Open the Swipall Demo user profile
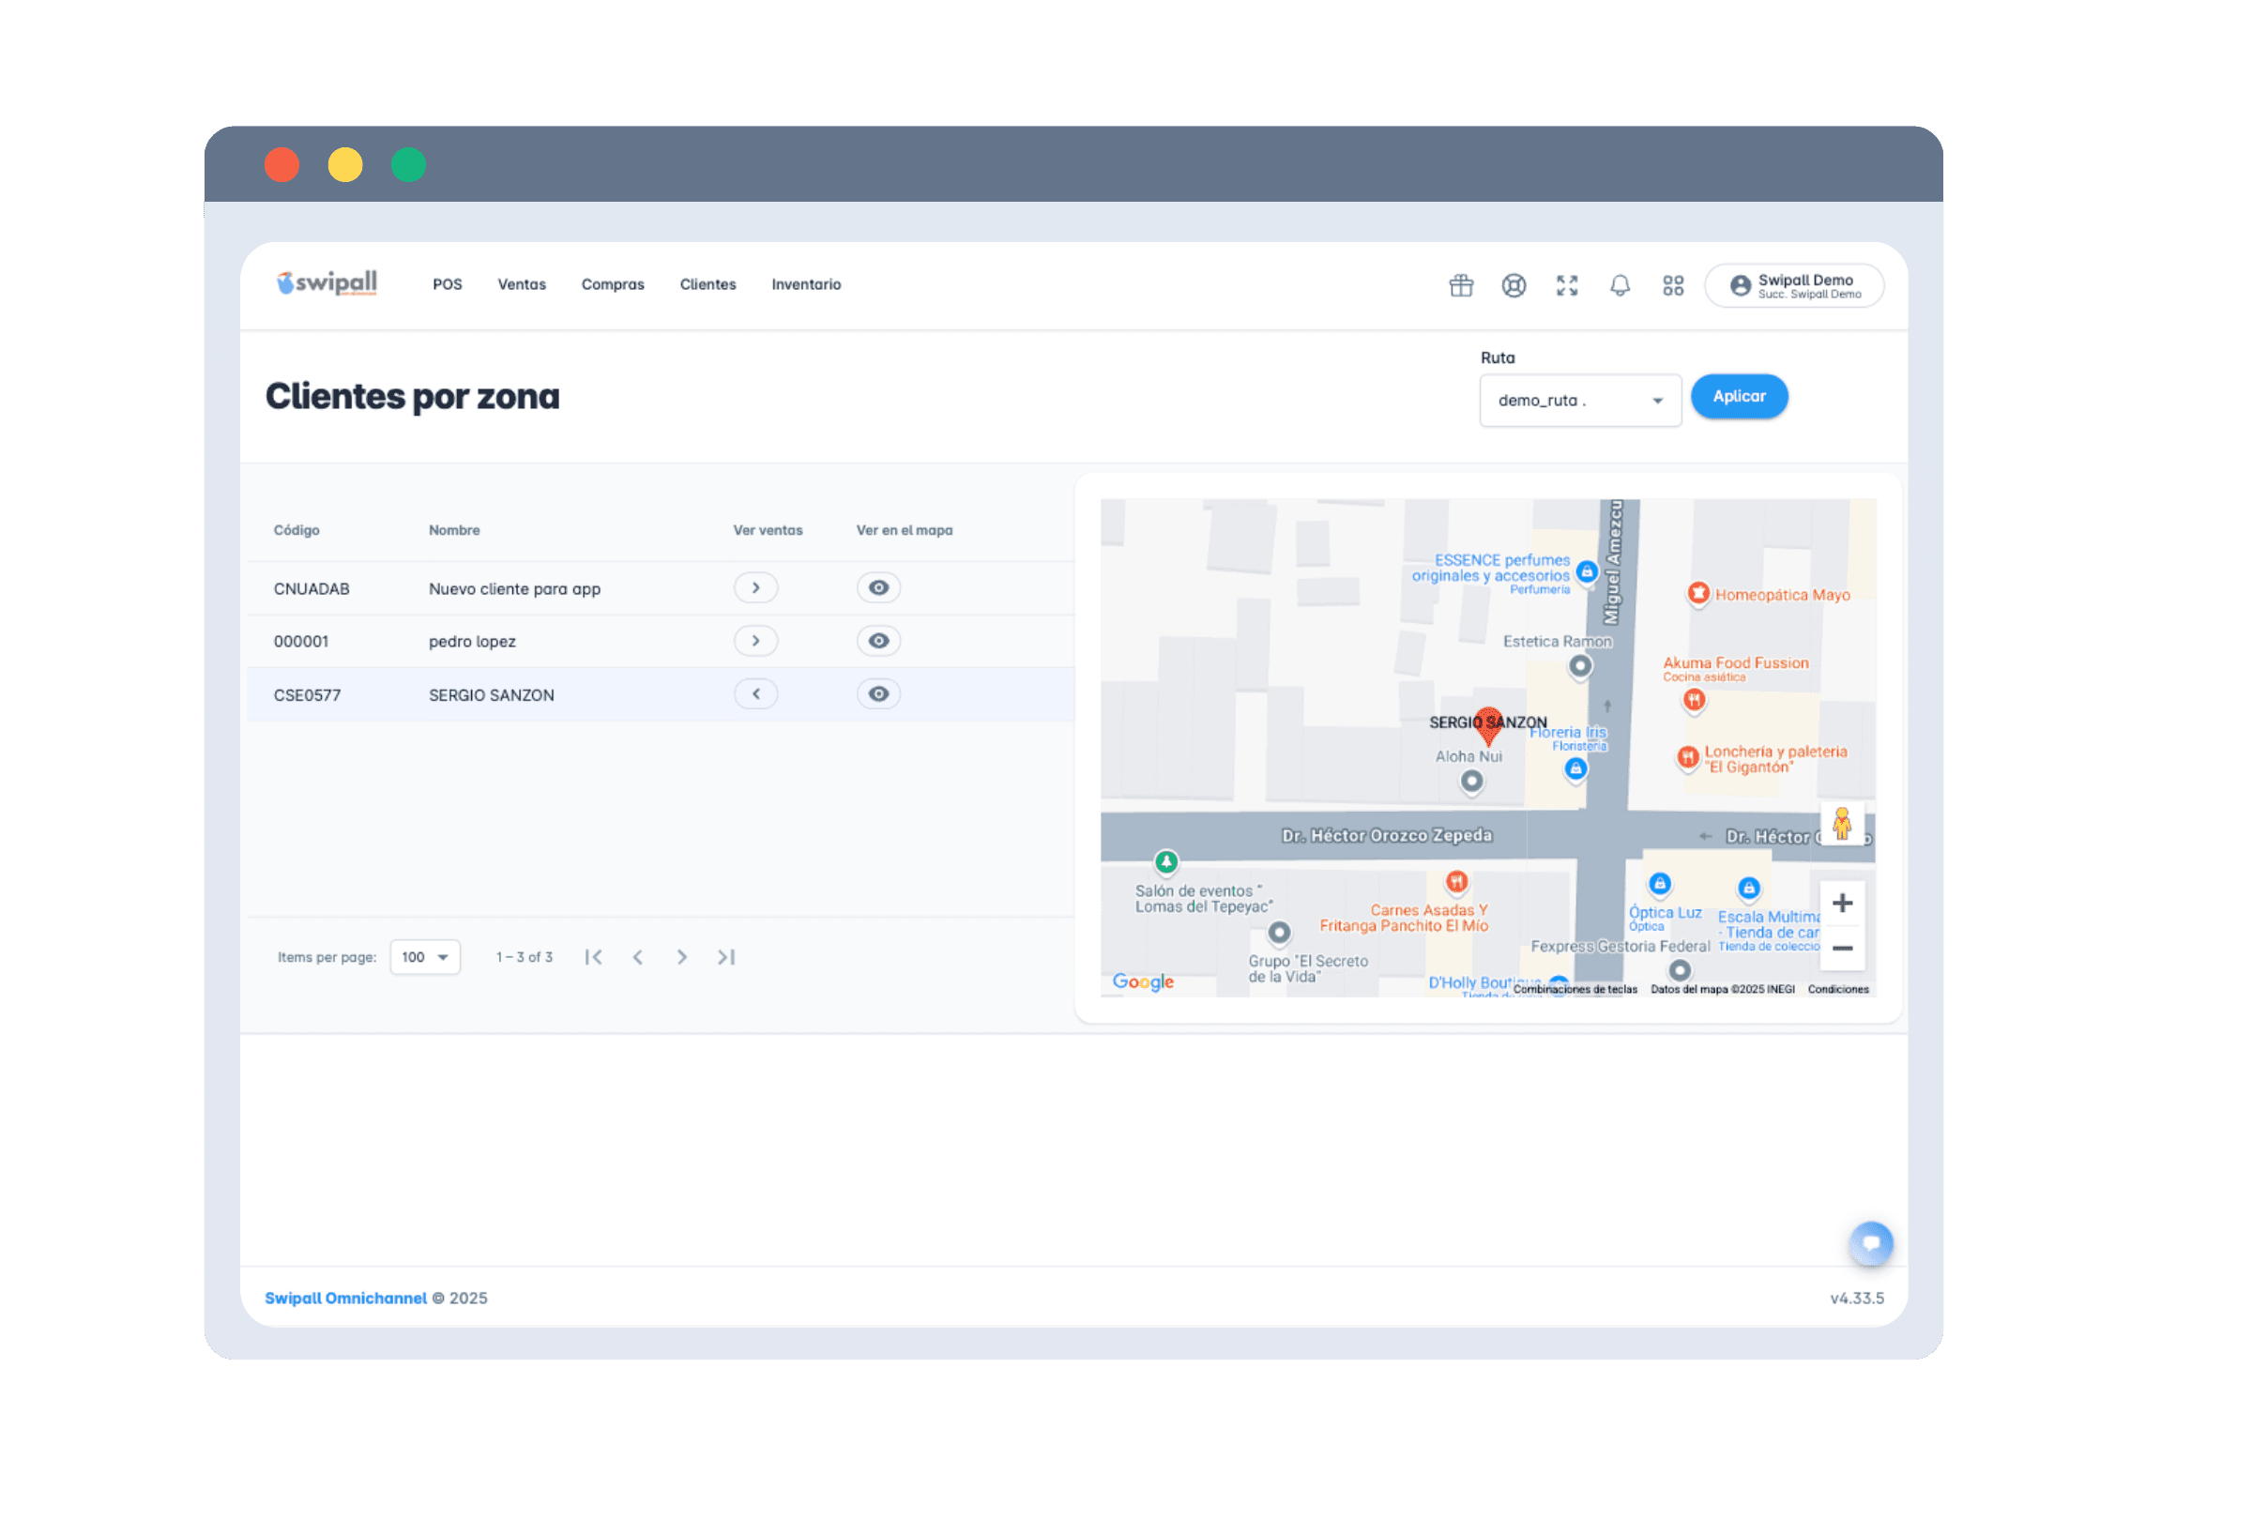Screen dimensions: 2252x1520 [x=1794, y=286]
